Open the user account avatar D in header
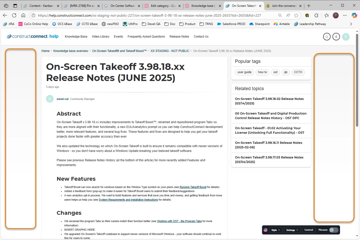The width and height of the screenshot is (360, 240). point(346,37)
